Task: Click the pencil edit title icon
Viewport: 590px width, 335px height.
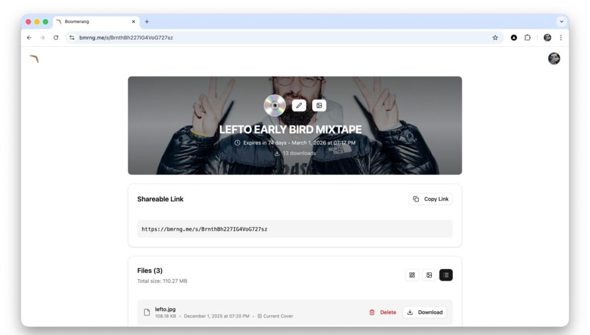Action: click(x=299, y=106)
